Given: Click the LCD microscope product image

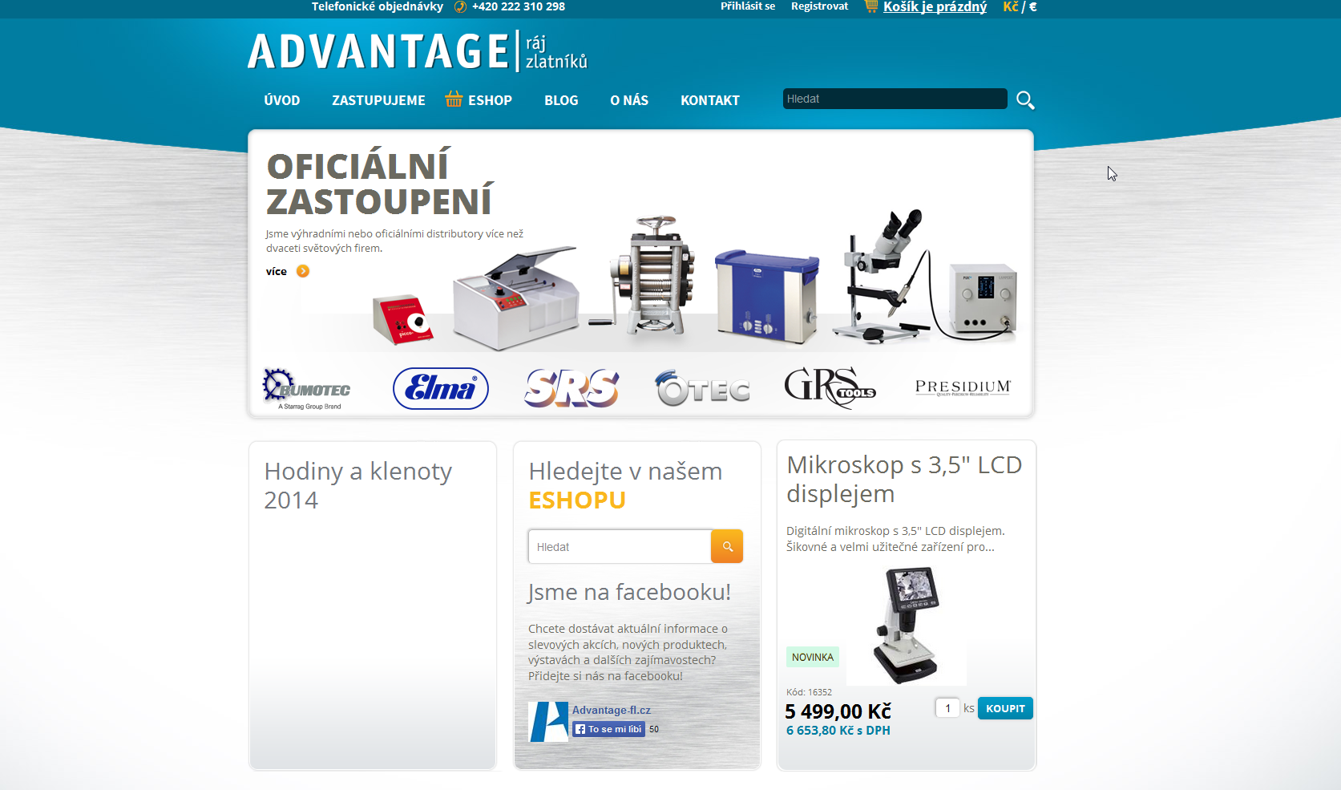Looking at the screenshot, I should pyautogui.click(x=907, y=625).
